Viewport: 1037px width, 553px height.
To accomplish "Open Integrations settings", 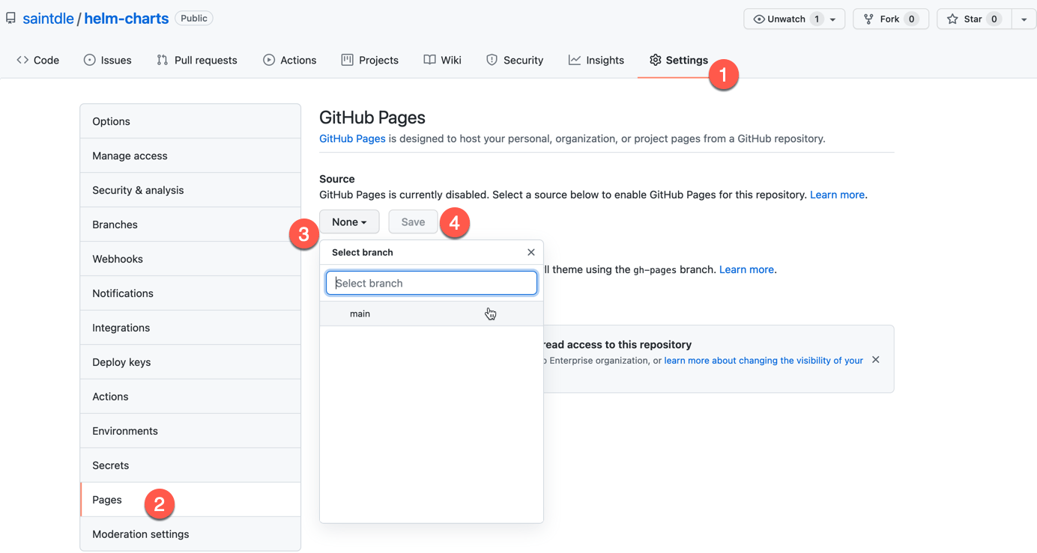I will [190, 328].
